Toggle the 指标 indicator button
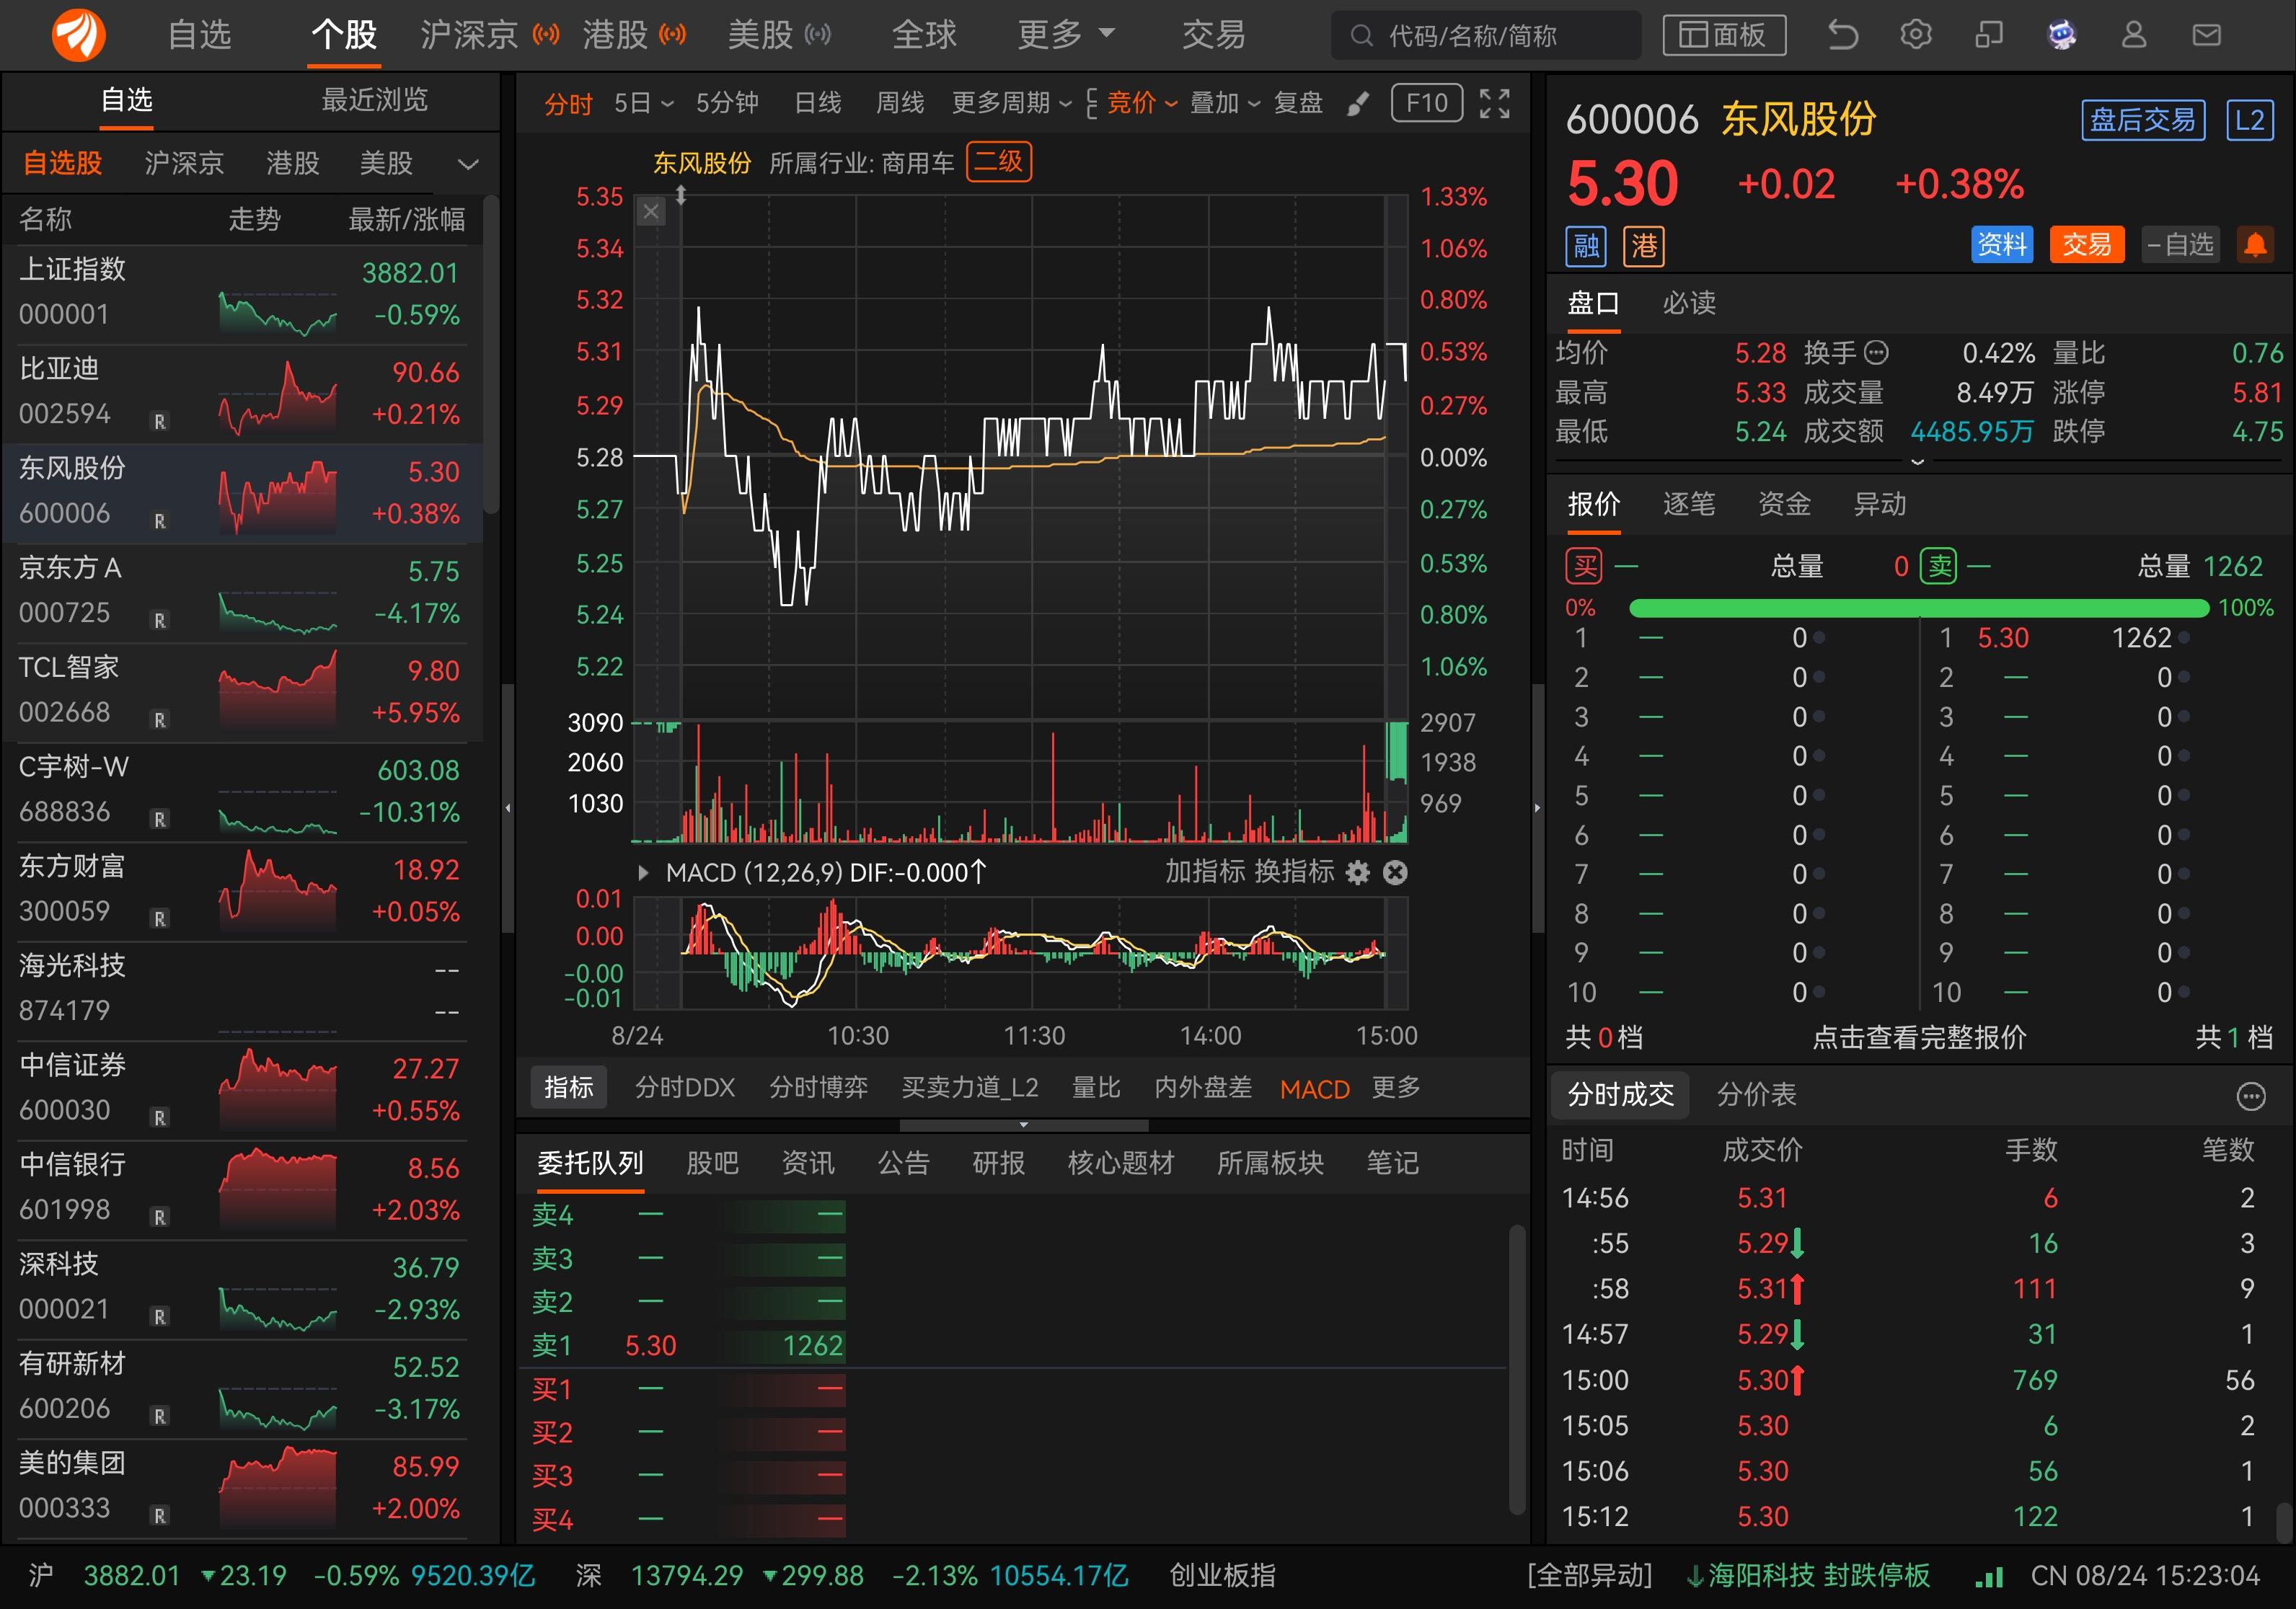 click(x=569, y=1087)
